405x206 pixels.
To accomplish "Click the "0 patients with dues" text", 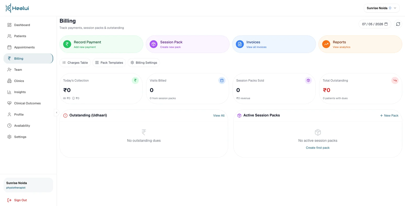I will (335, 98).
